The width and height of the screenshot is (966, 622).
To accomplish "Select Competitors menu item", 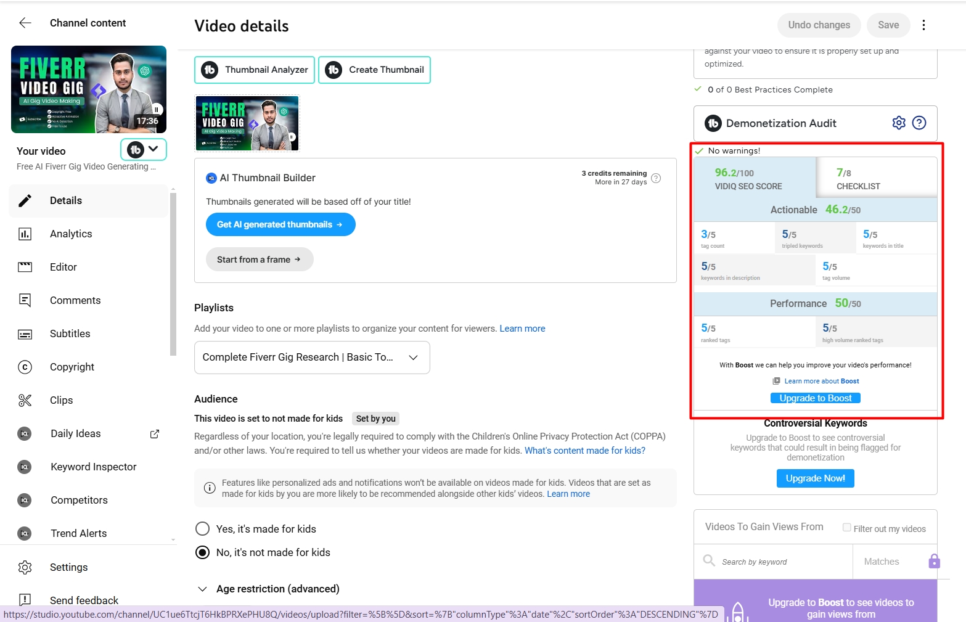I will click(89, 500).
